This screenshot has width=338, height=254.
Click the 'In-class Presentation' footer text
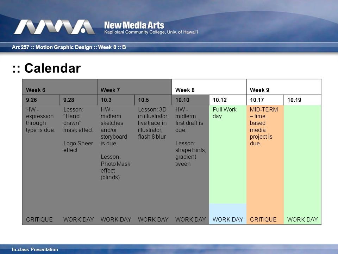tap(35, 249)
